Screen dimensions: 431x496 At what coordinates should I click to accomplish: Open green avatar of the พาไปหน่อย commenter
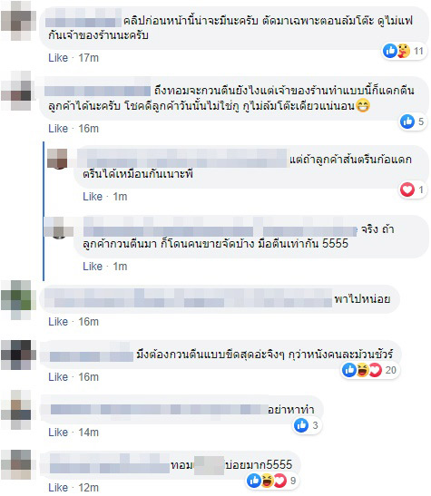pyautogui.click(x=18, y=300)
